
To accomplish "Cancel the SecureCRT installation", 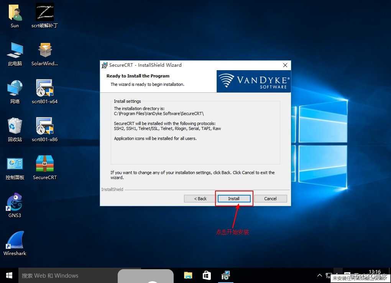I will (271, 199).
